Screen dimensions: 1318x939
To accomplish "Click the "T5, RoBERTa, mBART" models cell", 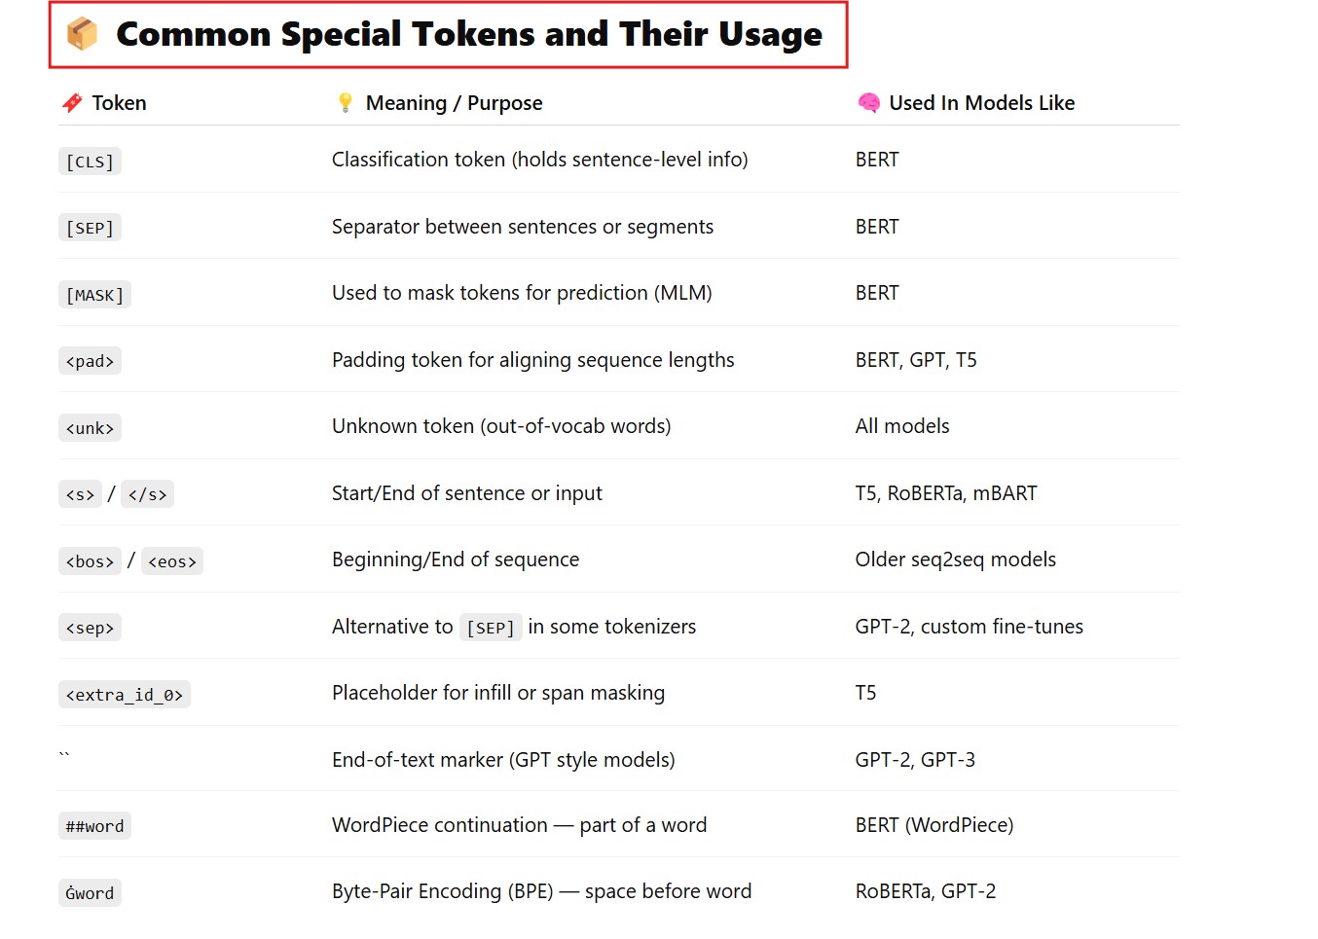I will 945,493.
